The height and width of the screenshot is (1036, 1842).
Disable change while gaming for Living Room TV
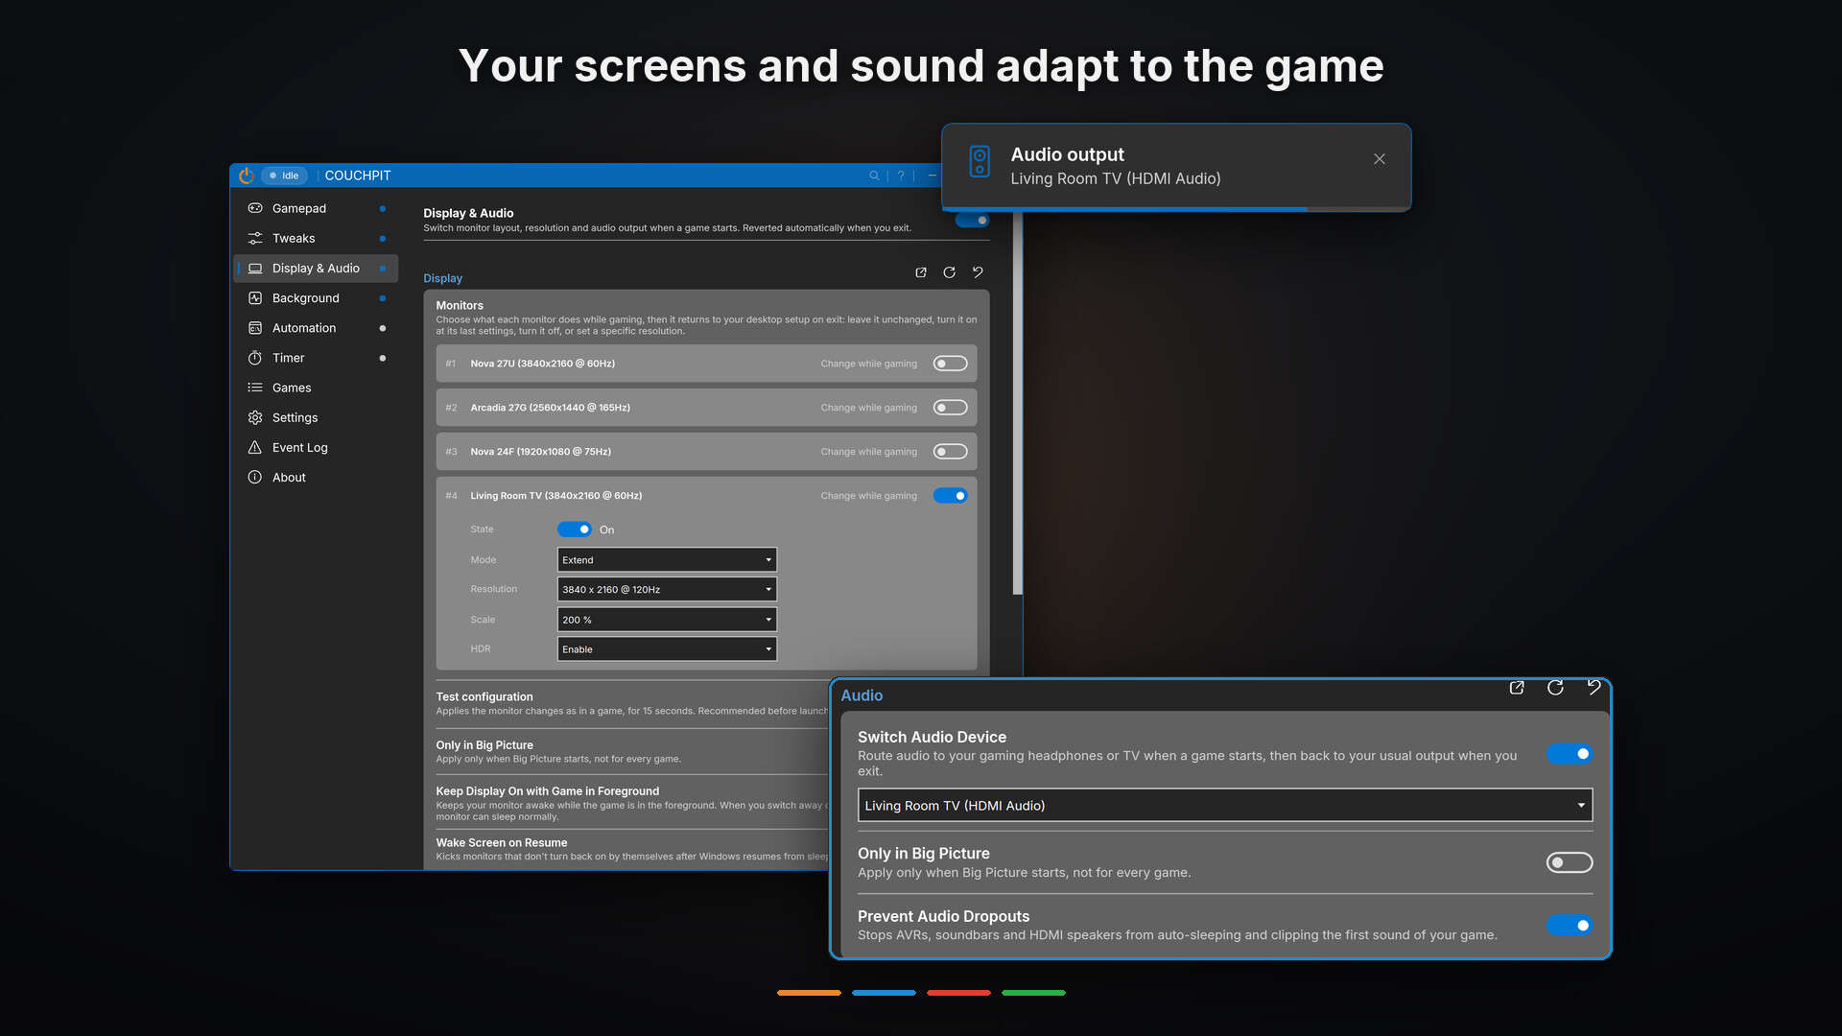pos(951,496)
